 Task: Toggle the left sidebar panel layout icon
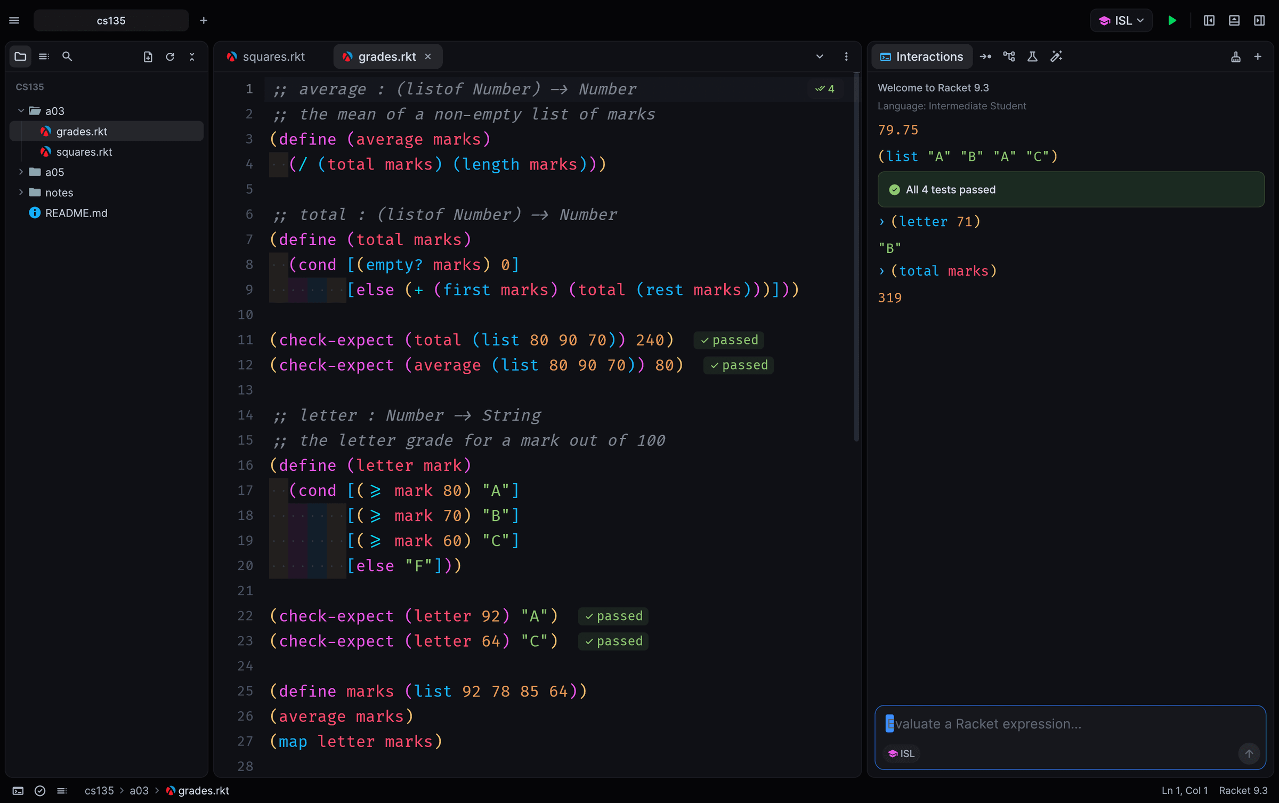tap(1209, 20)
